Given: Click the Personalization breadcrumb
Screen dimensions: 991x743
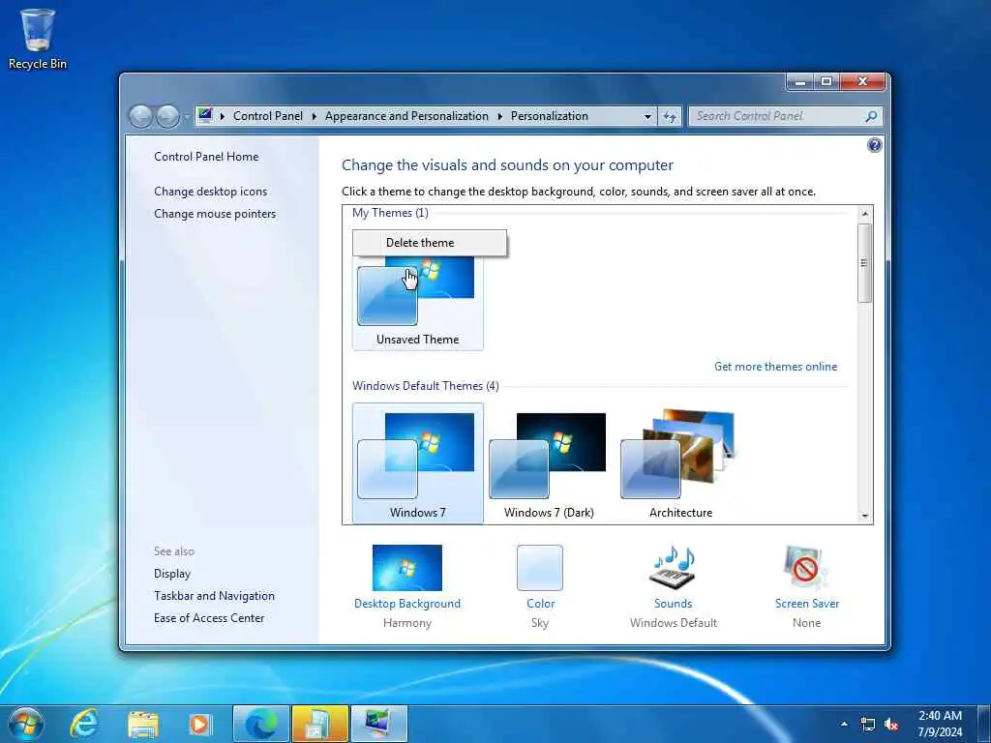Looking at the screenshot, I should (x=550, y=116).
